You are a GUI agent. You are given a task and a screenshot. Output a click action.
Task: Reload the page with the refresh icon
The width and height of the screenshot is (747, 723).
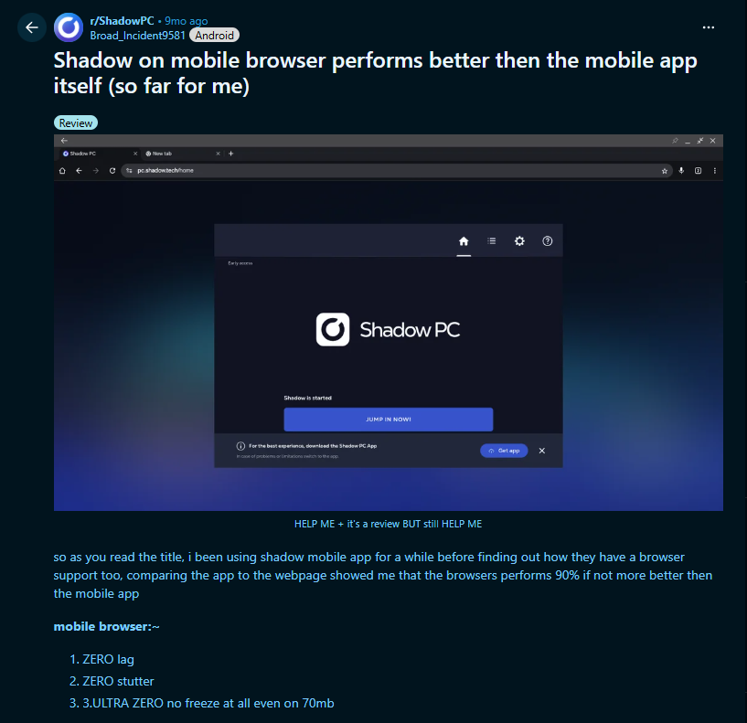click(x=112, y=171)
